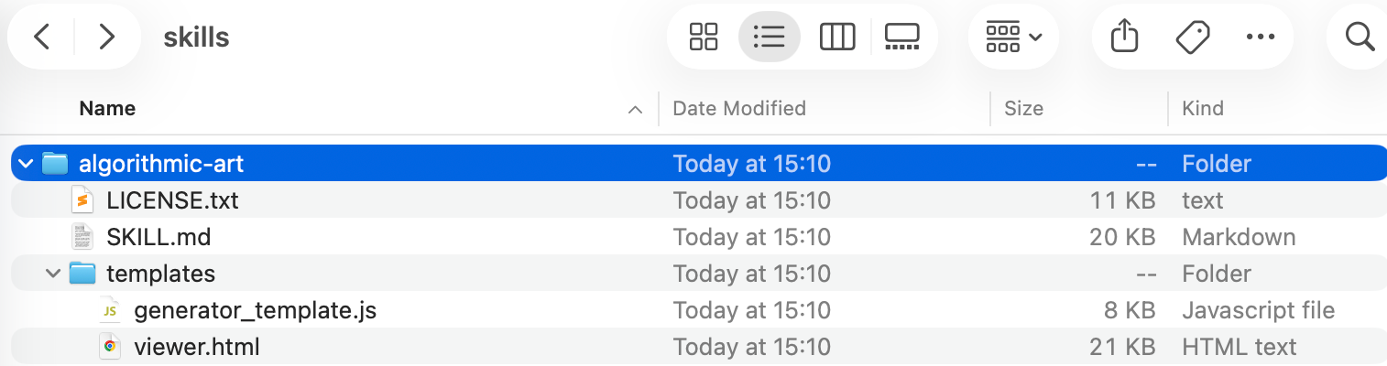The image size is (1387, 366).
Task: Open the Edit Tags button
Action: (x=1193, y=37)
